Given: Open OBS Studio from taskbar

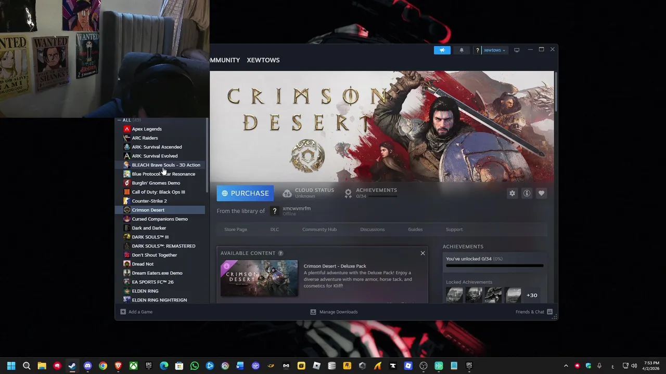Looking at the screenshot, I should pyautogui.click(x=423, y=366).
